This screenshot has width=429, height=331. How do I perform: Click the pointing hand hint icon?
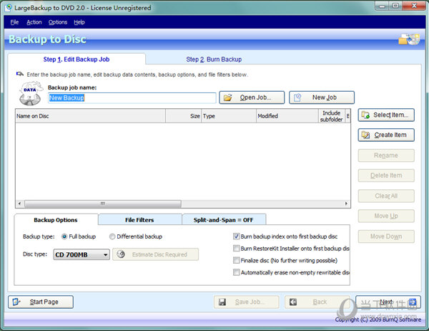(20, 74)
